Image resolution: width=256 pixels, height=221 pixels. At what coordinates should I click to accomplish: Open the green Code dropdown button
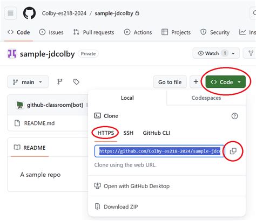point(226,82)
